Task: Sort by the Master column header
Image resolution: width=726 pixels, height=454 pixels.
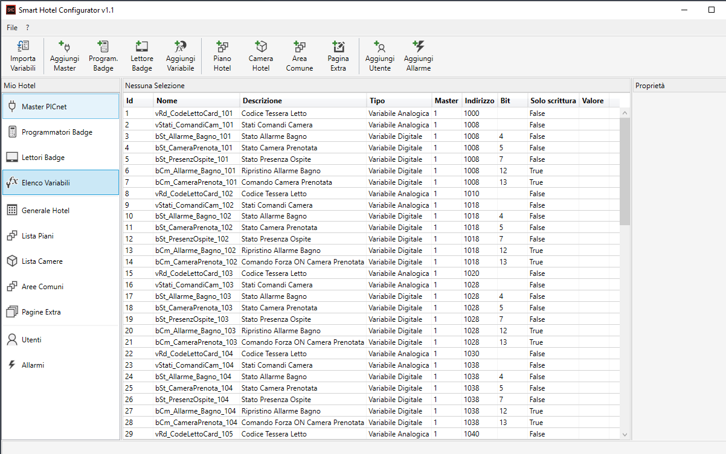Action: [x=447, y=101]
